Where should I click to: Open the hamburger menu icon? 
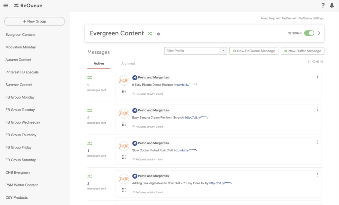[x=6, y=5]
